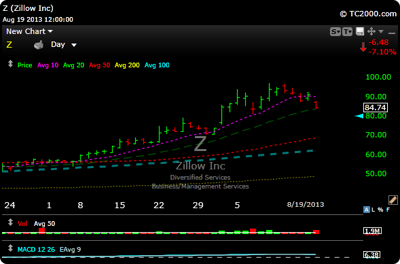Click the 15 date axis label
Image resolution: width=400 pixels, height=264 pixels.
click(x=120, y=205)
